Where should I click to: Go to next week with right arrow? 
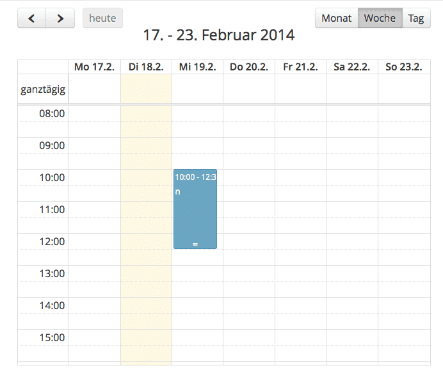click(60, 18)
